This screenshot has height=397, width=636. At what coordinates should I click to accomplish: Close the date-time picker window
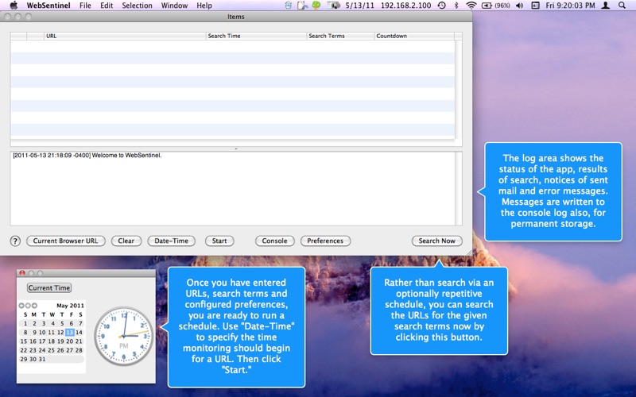pos(22,272)
